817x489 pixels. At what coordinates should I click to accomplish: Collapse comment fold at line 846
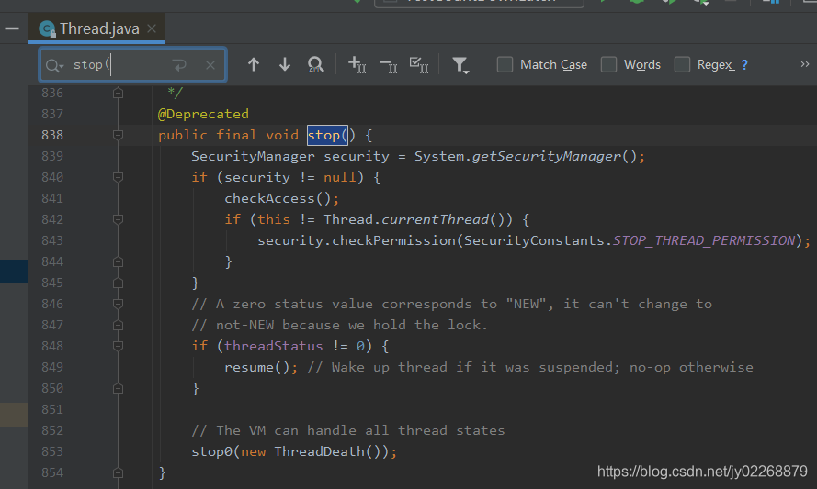[x=119, y=304]
